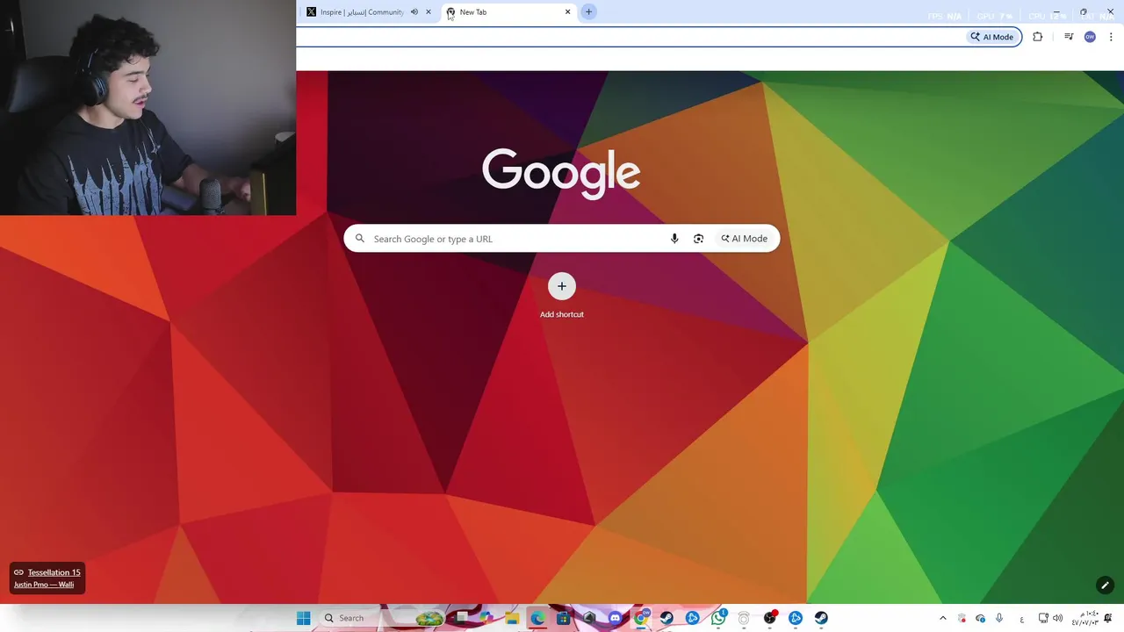Click the microphone icon in system tray
1124x632 pixels.
click(999, 618)
